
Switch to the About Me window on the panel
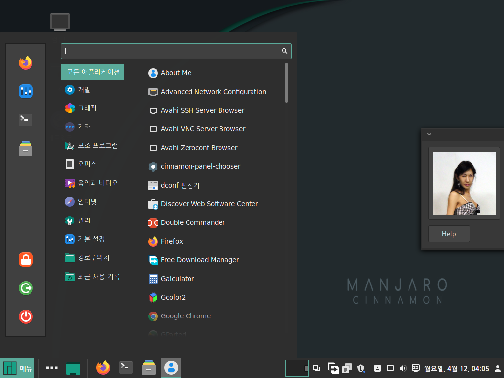(171, 368)
